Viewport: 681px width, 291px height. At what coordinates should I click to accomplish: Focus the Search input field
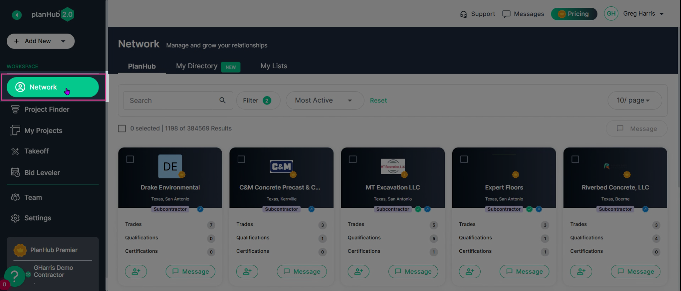178,101
